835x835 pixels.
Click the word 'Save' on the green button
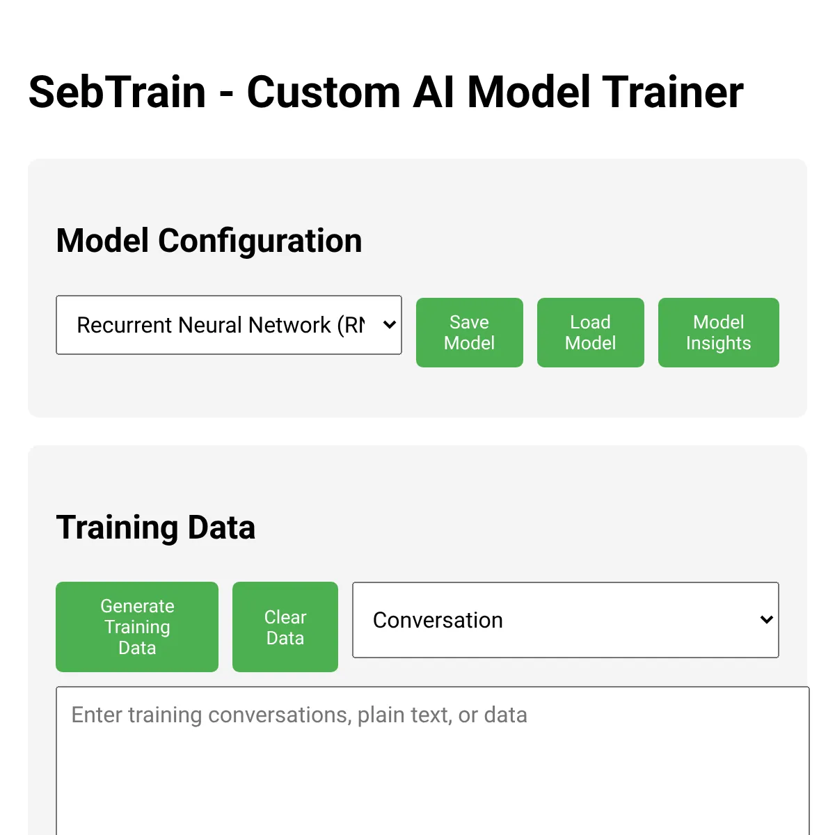(469, 322)
